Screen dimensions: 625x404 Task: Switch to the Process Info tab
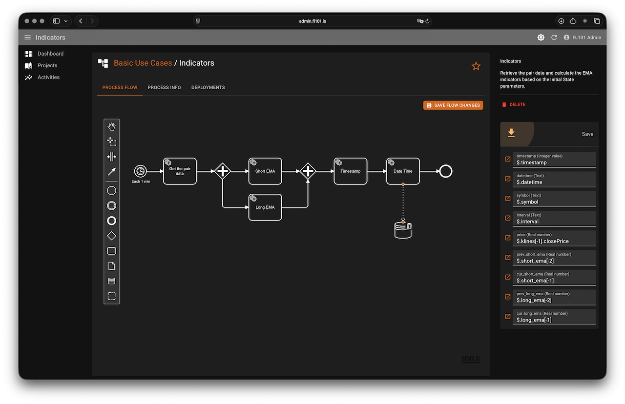click(x=164, y=87)
